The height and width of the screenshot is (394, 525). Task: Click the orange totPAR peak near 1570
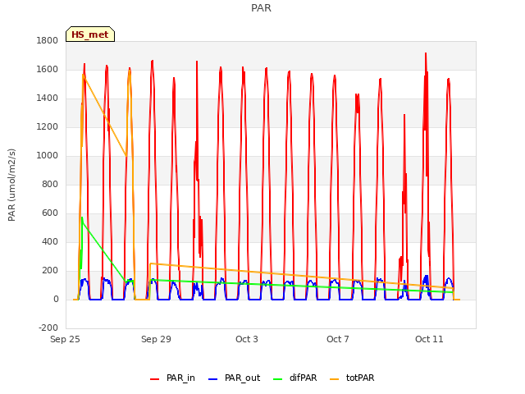point(83,75)
